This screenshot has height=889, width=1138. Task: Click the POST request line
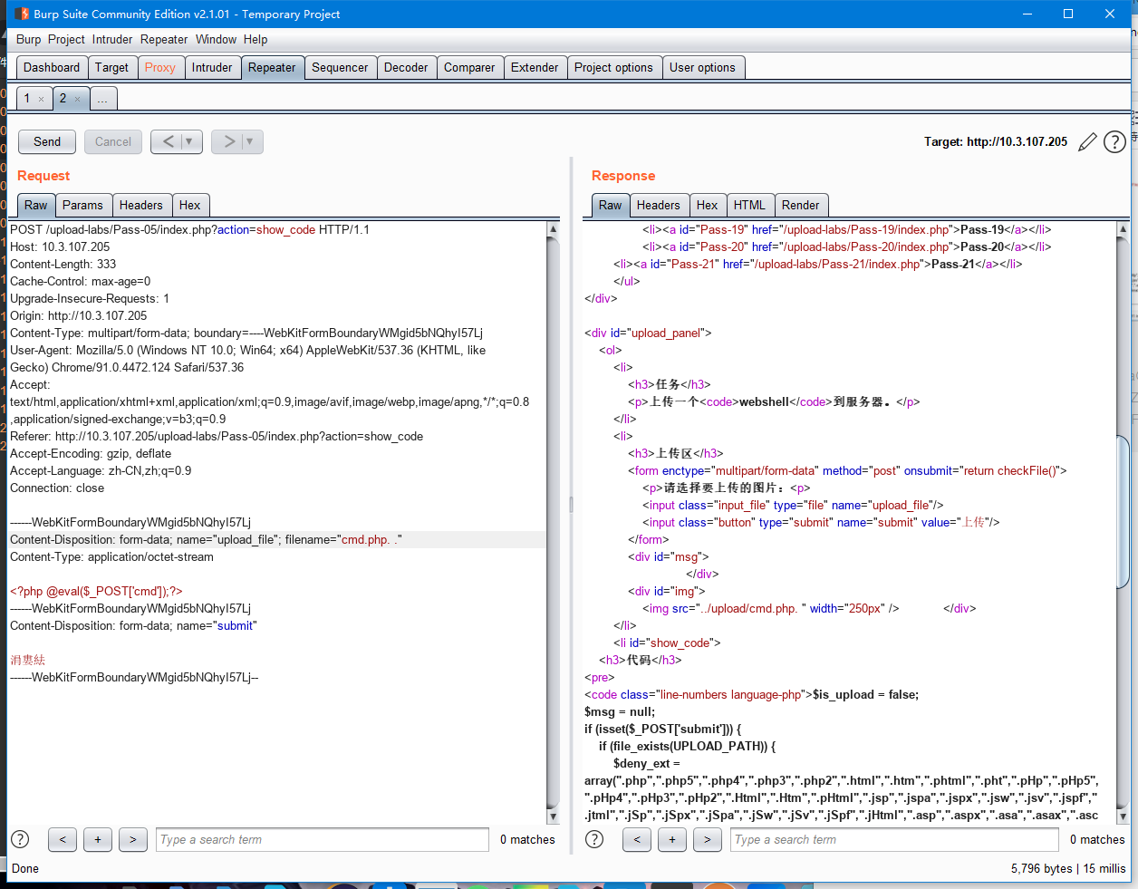[x=189, y=229]
